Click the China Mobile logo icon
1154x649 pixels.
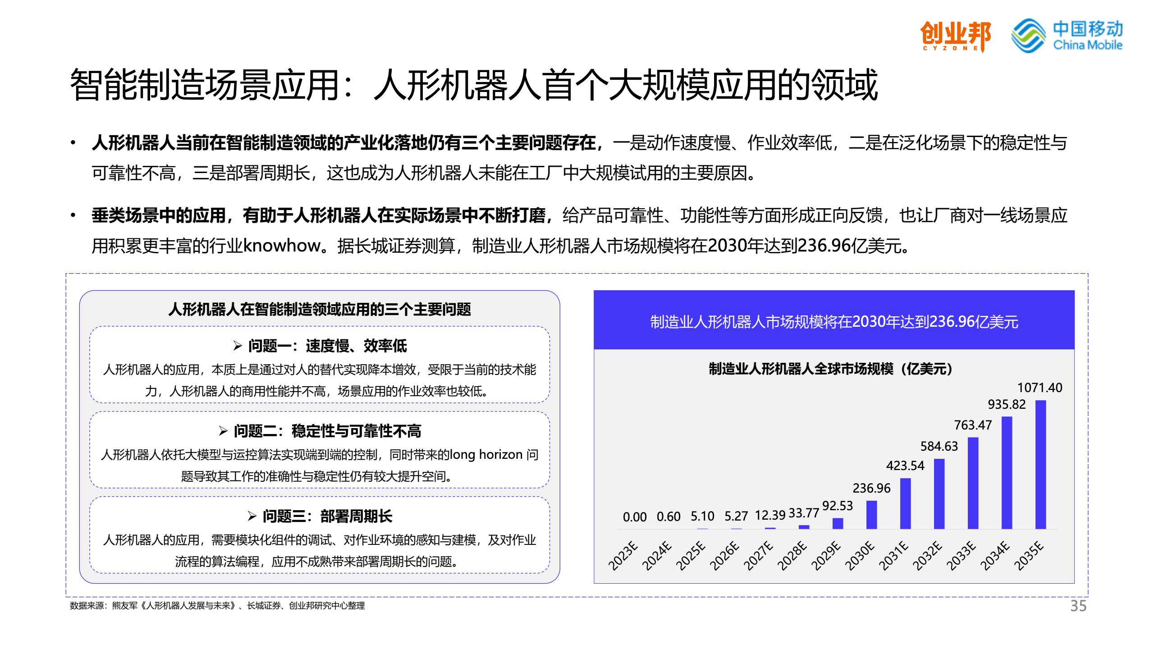pos(1028,35)
